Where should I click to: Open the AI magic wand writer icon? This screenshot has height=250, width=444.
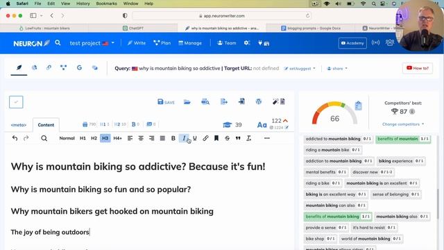[x=279, y=101]
